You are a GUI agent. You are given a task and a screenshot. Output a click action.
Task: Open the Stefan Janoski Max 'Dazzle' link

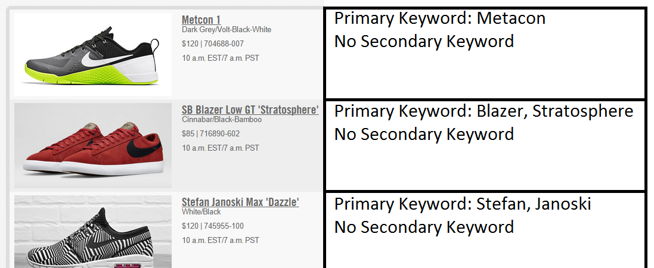(240, 202)
